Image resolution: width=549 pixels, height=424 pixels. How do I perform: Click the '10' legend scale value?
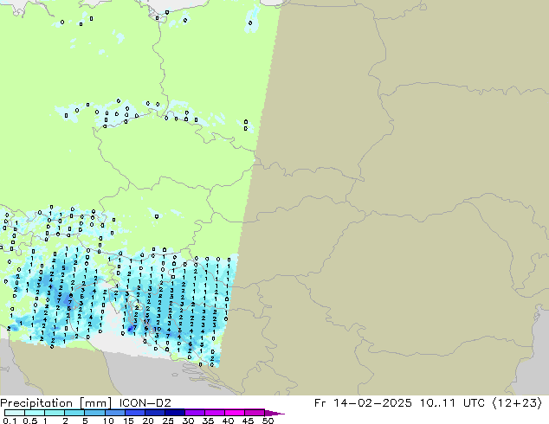[108, 421]
